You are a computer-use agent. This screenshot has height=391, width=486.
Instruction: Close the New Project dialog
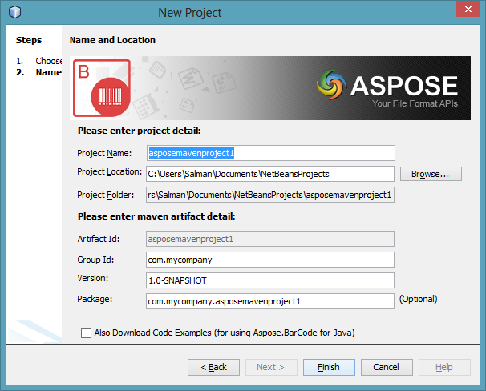coord(468,9)
